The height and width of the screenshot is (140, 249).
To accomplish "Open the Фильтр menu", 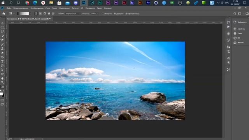I will (x=75, y=8).
